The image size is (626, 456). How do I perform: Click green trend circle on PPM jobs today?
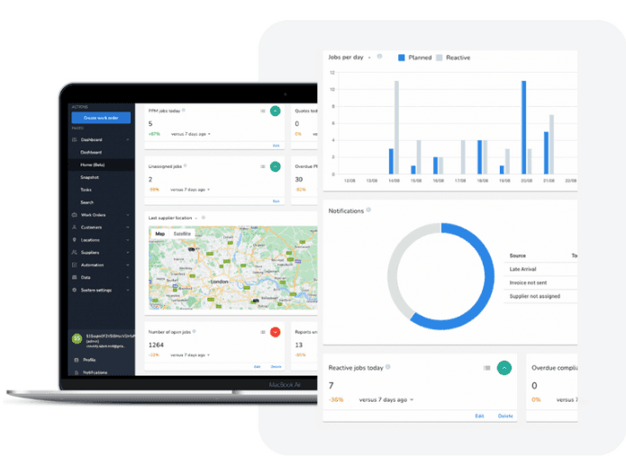coord(276,112)
